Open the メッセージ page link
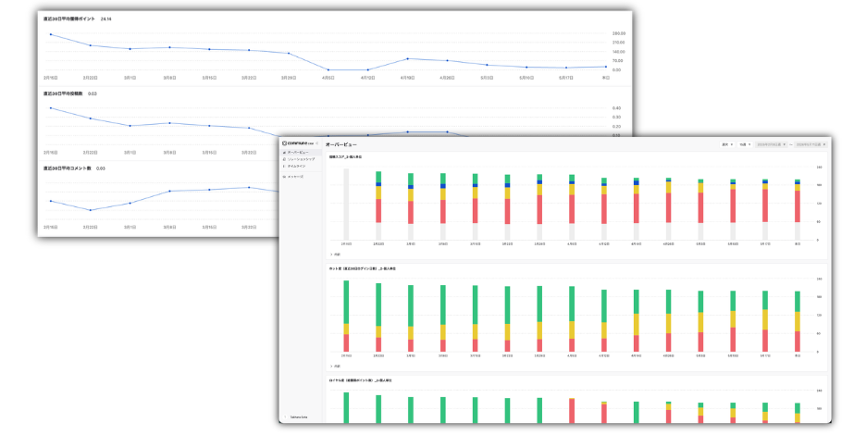 [296, 177]
